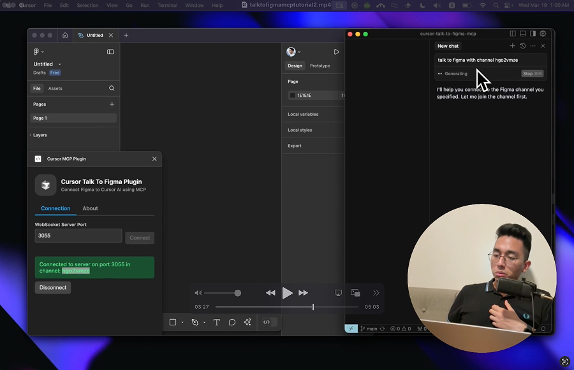Select the Comment tool in Figma toolbar
This screenshot has width=574, height=370.
pos(232,322)
